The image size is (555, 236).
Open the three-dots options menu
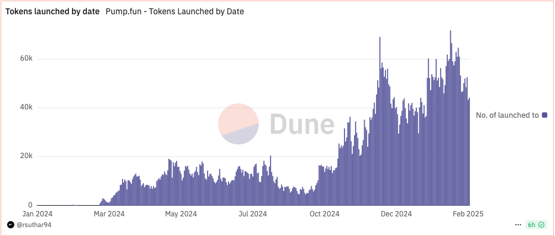518,225
